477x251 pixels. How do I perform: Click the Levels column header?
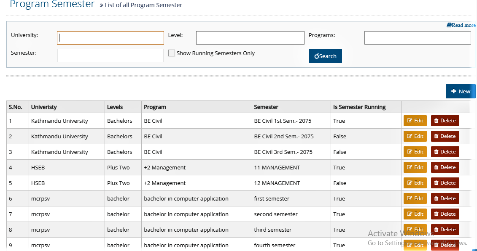coord(123,107)
